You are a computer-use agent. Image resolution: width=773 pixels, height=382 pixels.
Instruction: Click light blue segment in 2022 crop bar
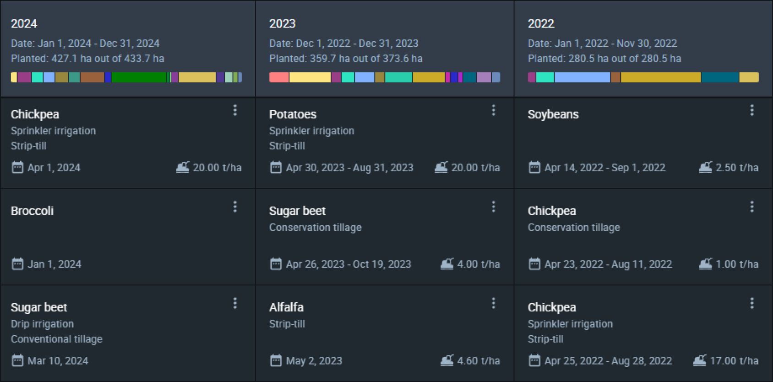pyautogui.click(x=582, y=77)
